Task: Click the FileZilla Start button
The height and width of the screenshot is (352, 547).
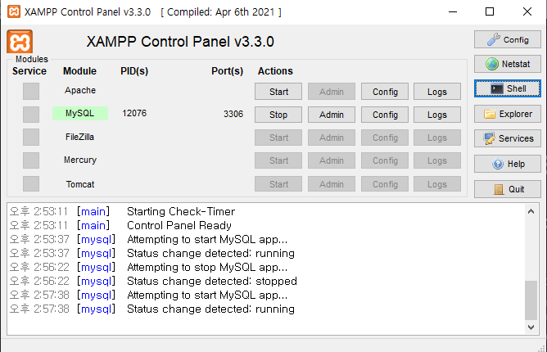Action: coord(278,138)
